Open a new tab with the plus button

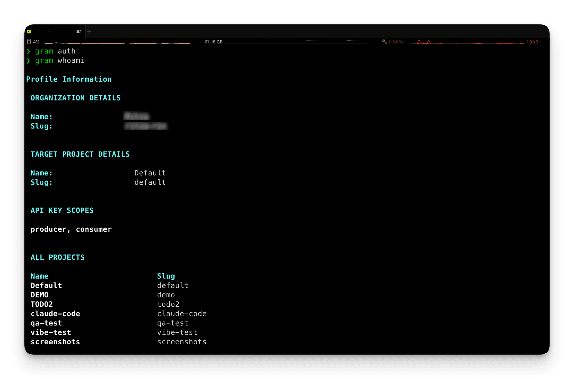pos(89,31)
